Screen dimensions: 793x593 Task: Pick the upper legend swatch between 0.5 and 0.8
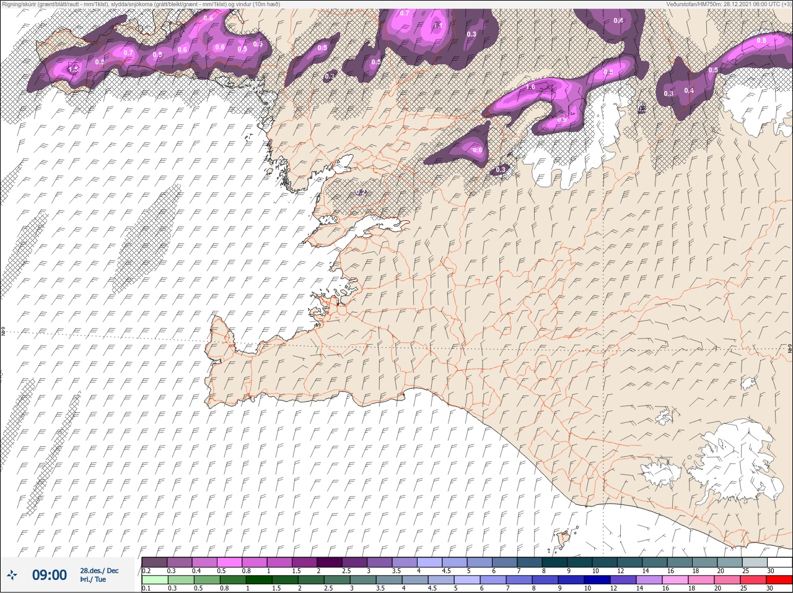point(230,562)
